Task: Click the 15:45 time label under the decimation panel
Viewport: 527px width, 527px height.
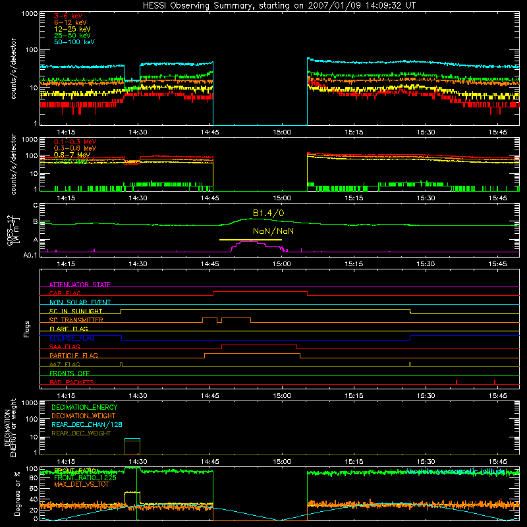Action: point(498,462)
